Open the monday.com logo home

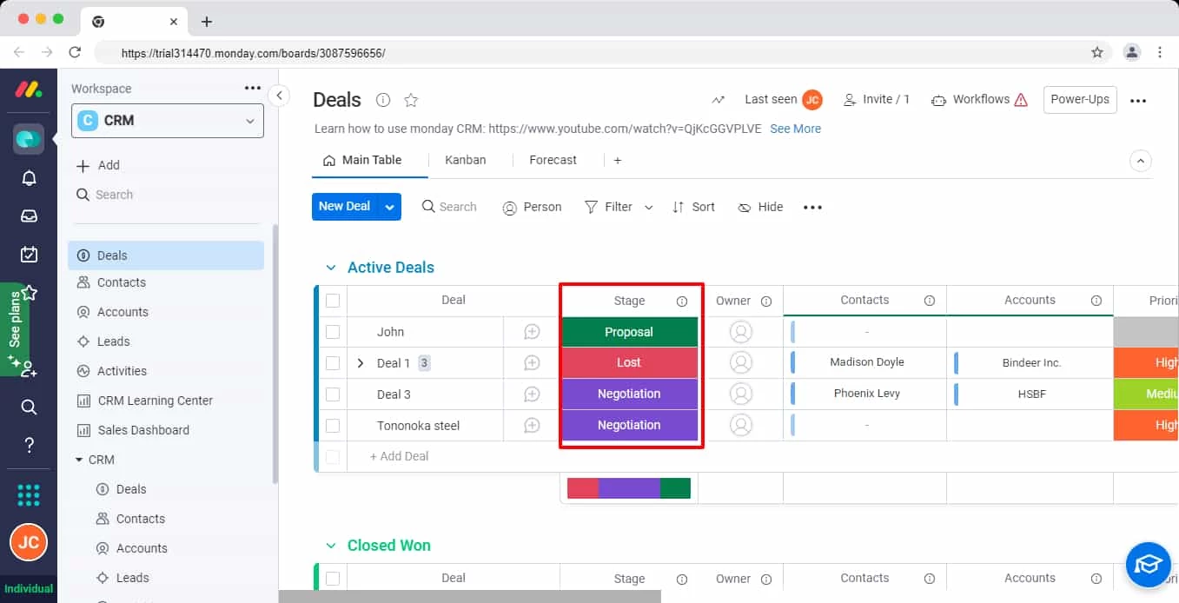pyautogui.click(x=29, y=89)
